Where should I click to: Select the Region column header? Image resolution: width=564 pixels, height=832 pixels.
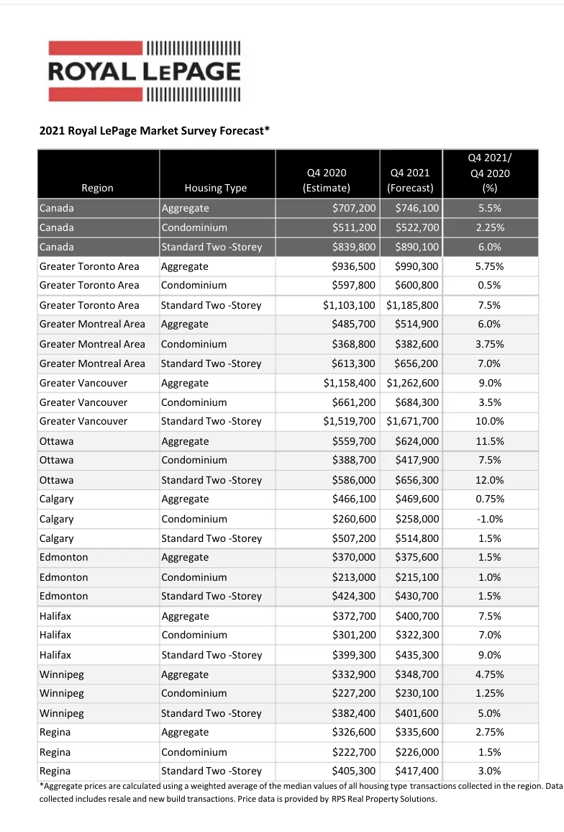pyautogui.click(x=98, y=188)
